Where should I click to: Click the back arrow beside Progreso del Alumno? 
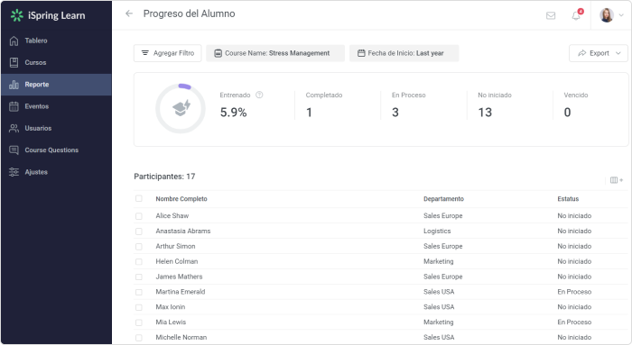click(x=129, y=14)
